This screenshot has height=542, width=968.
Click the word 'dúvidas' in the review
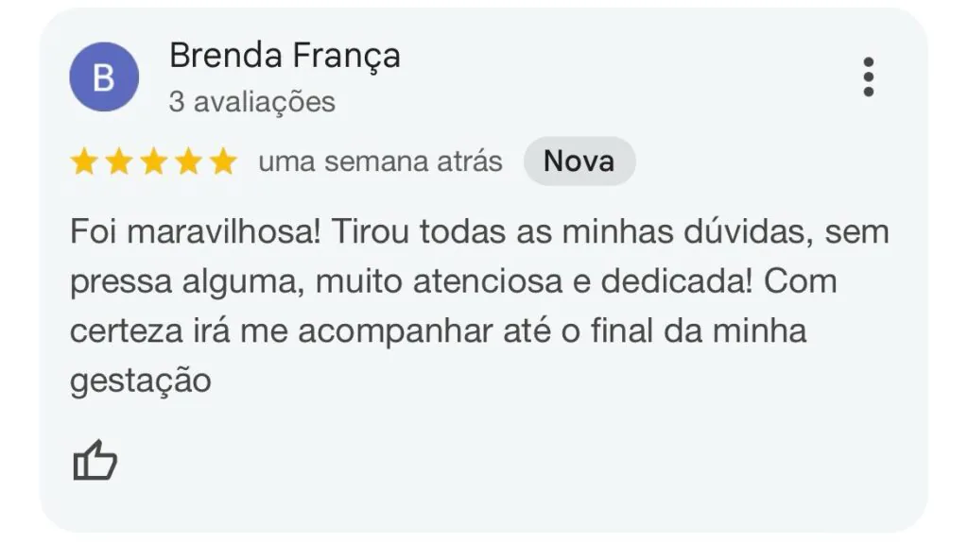749,232
